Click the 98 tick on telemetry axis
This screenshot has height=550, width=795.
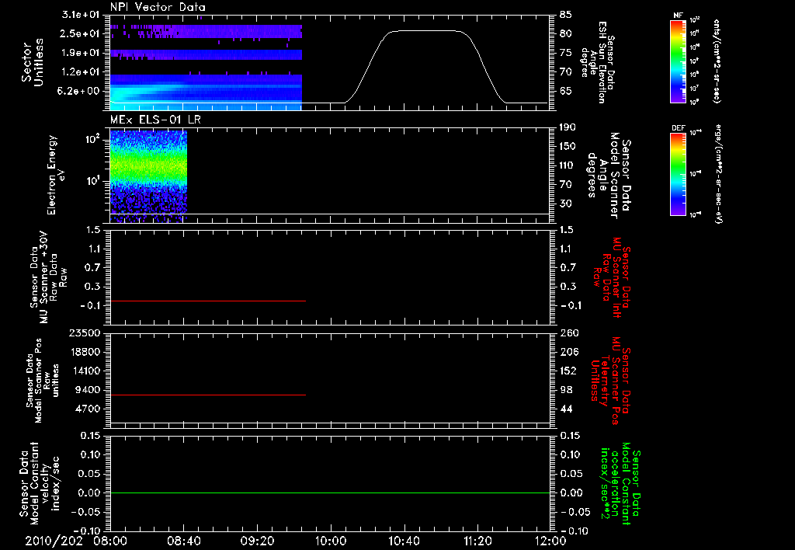point(566,390)
